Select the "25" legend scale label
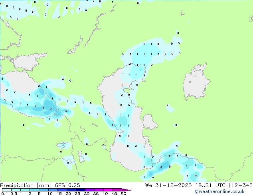Image resolution: width=253 pixels, height=195 pixels. (77, 193)
